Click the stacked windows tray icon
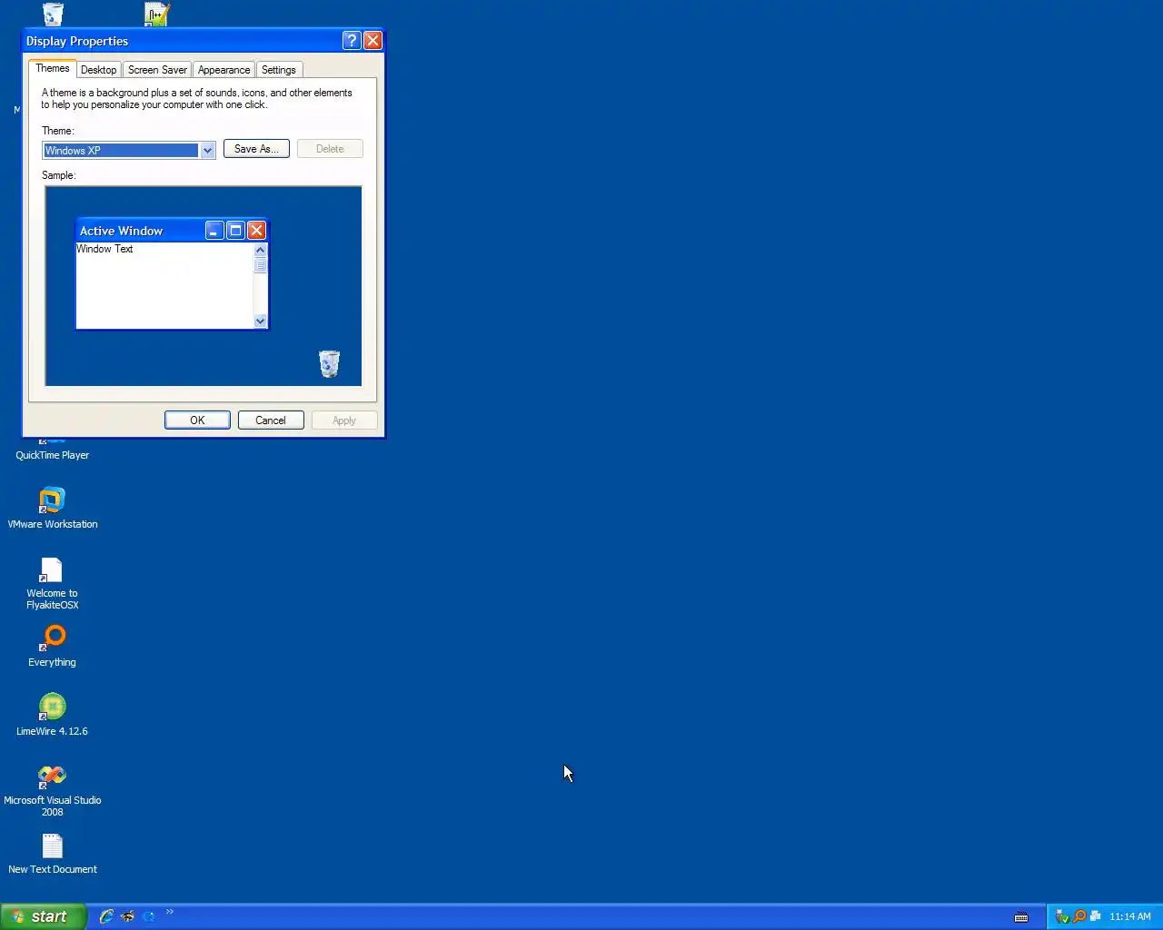The image size is (1163, 930). (x=1096, y=916)
